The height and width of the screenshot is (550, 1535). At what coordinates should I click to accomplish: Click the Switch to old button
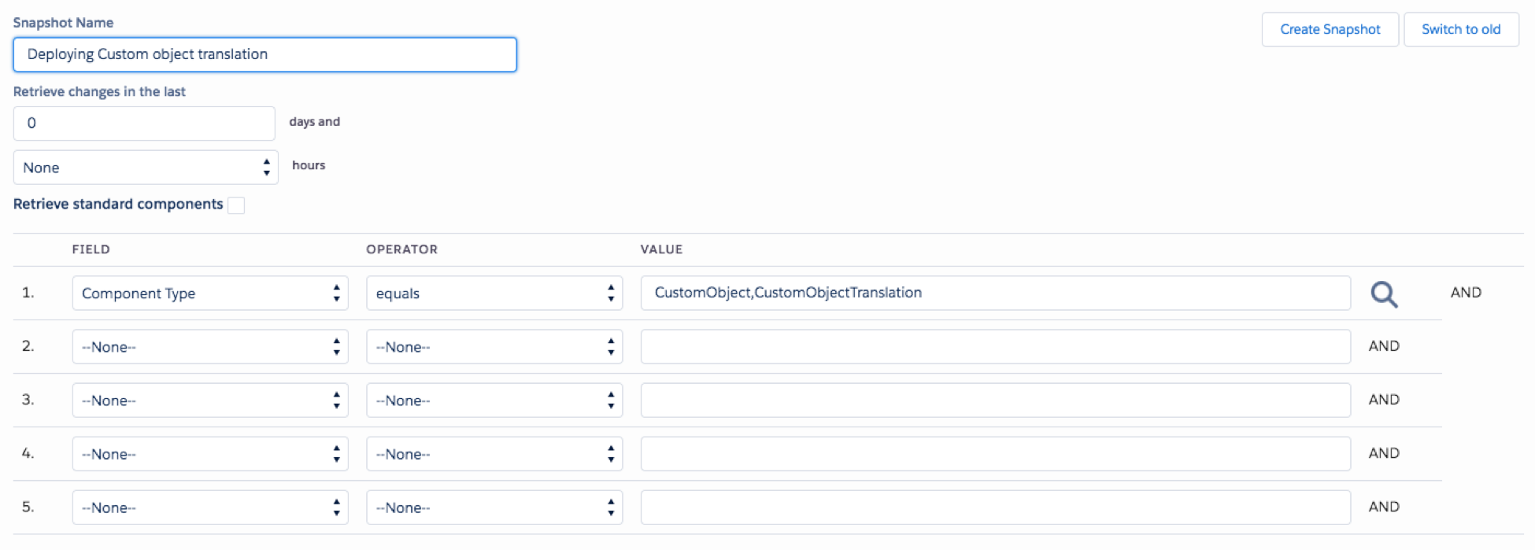point(1460,30)
